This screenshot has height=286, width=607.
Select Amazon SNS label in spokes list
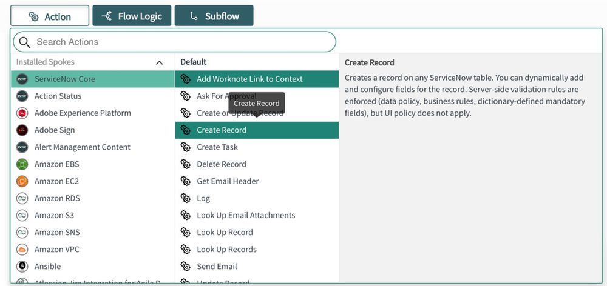pos(57,232)
